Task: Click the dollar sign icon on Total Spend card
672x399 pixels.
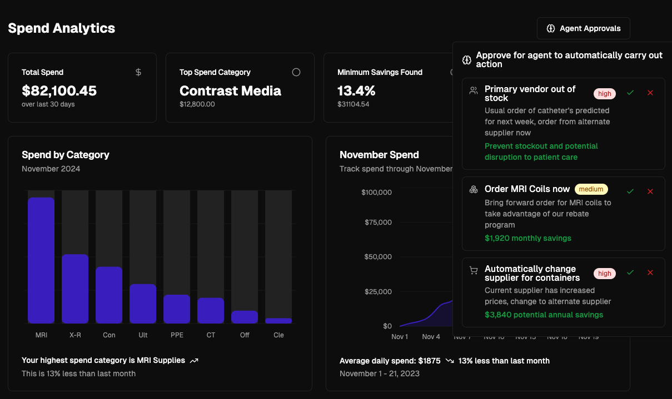Action: click(138, 72)
